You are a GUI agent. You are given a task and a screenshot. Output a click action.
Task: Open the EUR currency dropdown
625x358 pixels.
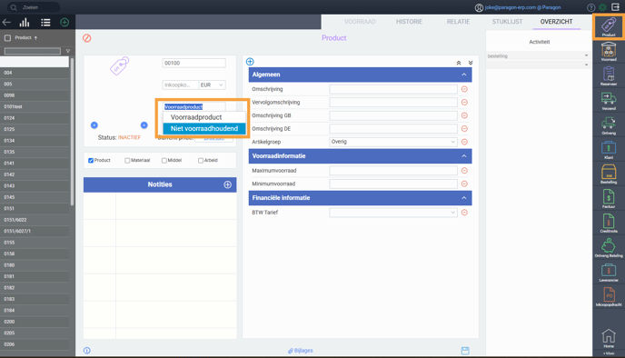[x=212, y=85]
